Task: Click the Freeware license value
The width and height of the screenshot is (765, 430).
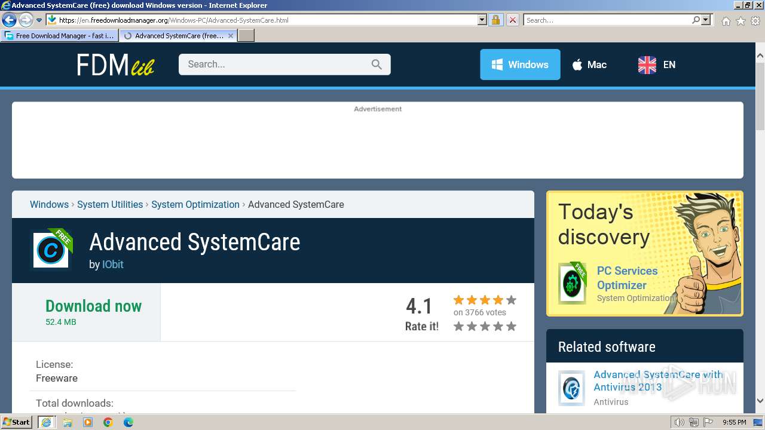Action: click(x=57, y=378)
